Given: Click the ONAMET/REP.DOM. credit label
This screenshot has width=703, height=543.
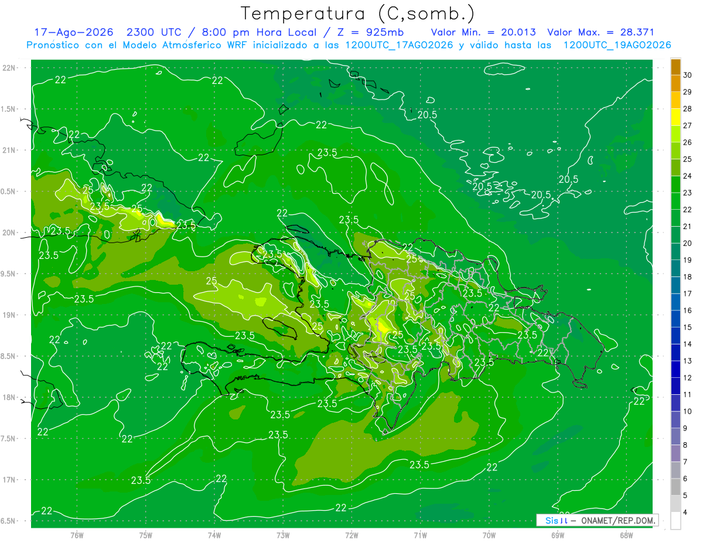Looking at the screenshot, I should [618, 520].
